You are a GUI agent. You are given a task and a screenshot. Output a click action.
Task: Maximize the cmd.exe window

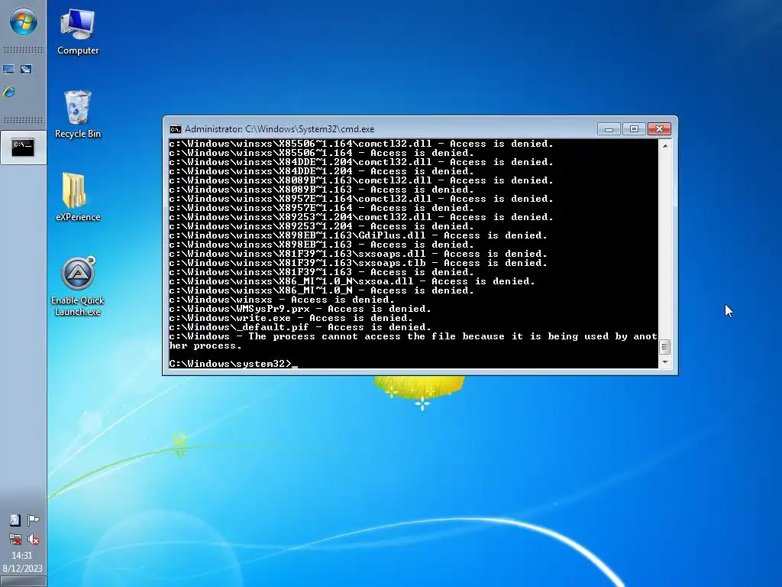click(x=634, y=129)
